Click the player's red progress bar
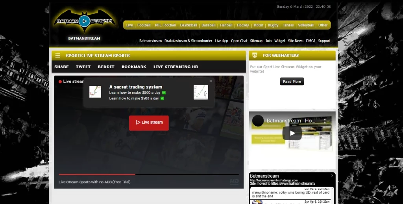403x204 pixels. [x=97, y=175]
